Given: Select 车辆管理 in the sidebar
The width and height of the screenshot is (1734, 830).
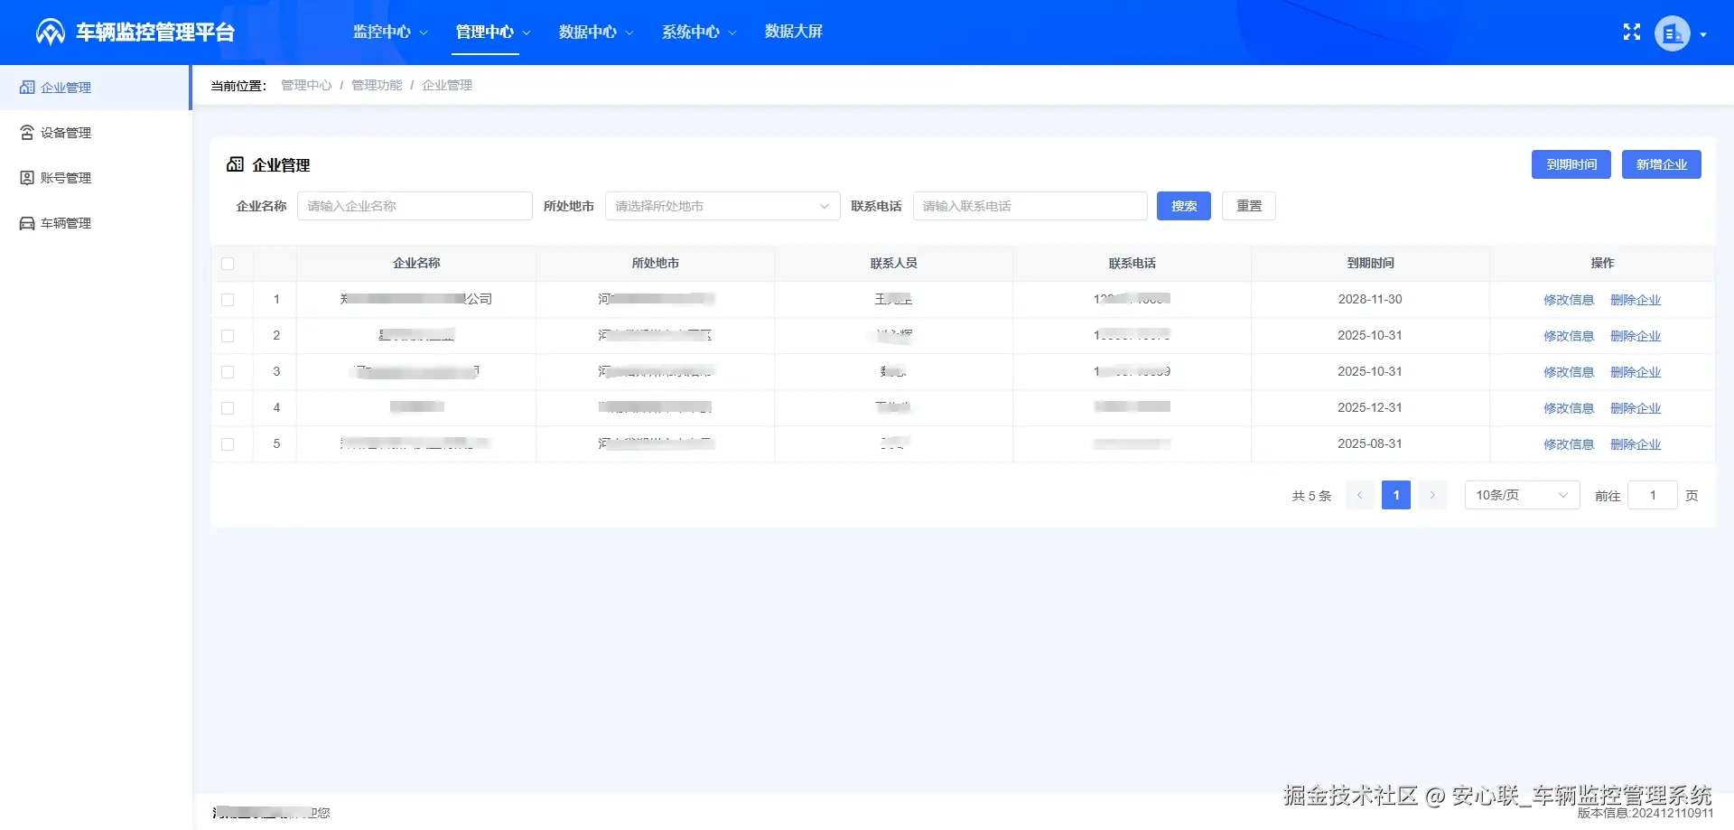Looking at the screenshot, I should [x=95, y=223].
